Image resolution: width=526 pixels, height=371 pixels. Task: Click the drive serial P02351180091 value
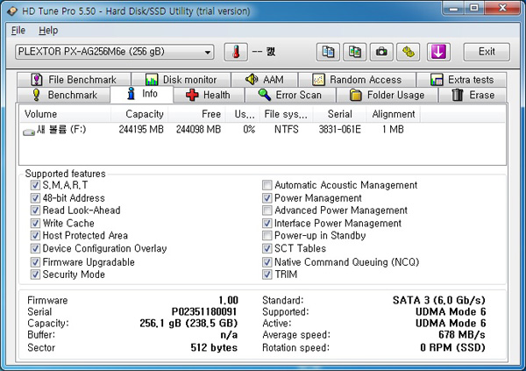coord(204,312)
